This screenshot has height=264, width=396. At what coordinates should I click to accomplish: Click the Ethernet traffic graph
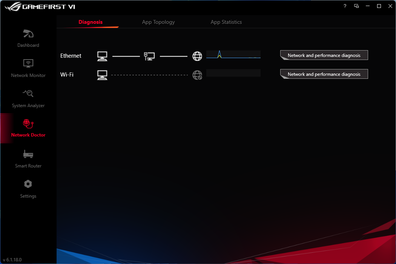(x=233, y=54)
